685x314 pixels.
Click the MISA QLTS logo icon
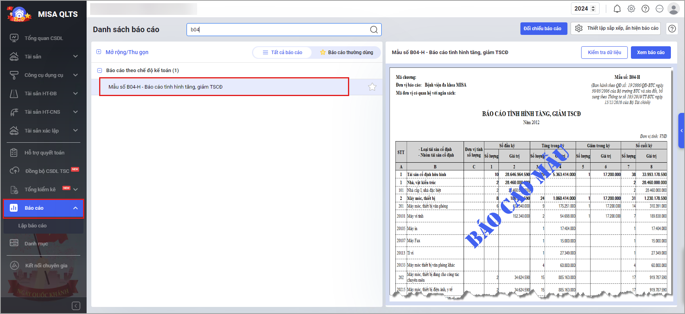[19, 14]
